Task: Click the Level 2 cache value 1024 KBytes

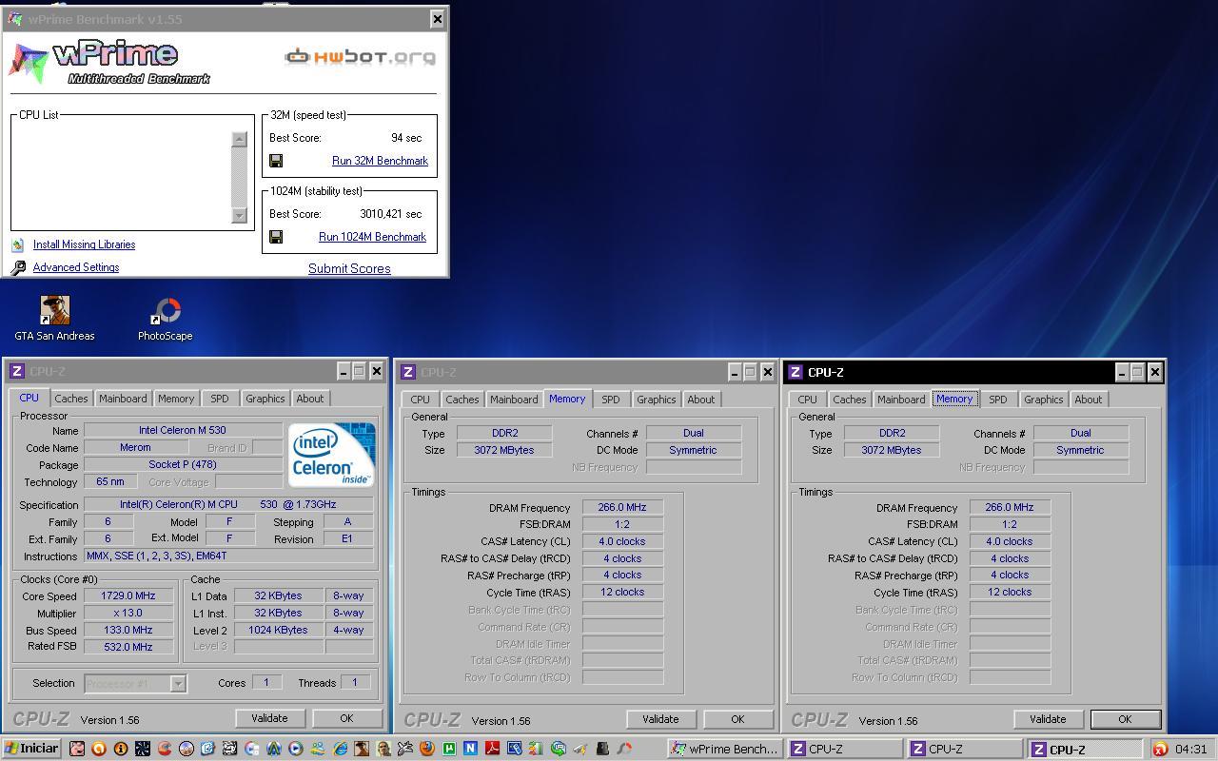Action: (278, 630)
